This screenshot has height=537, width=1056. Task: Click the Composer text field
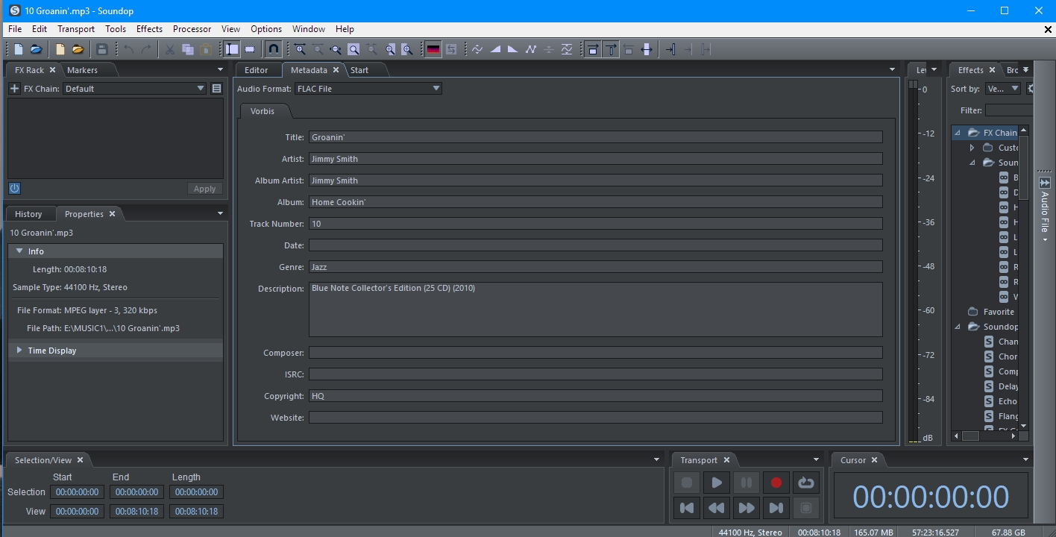click(595, 353)
